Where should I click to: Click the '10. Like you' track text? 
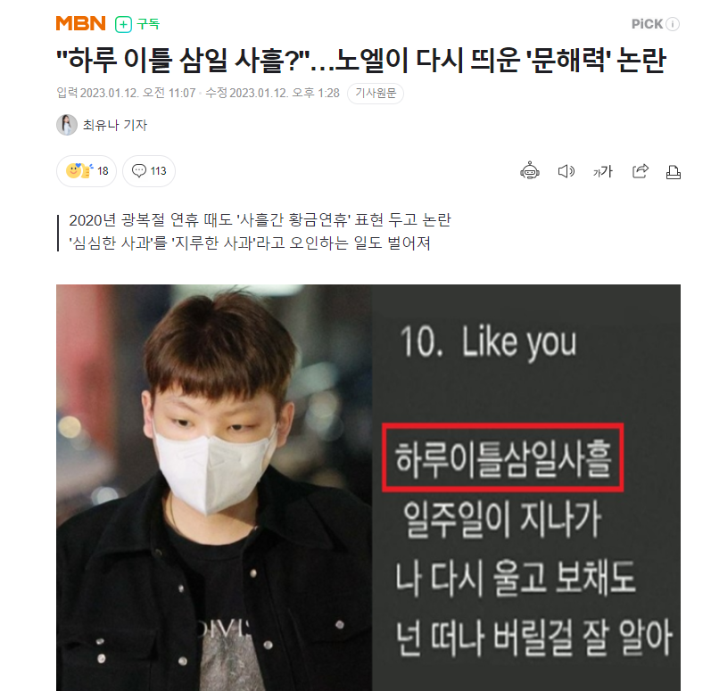click(488, 342)
